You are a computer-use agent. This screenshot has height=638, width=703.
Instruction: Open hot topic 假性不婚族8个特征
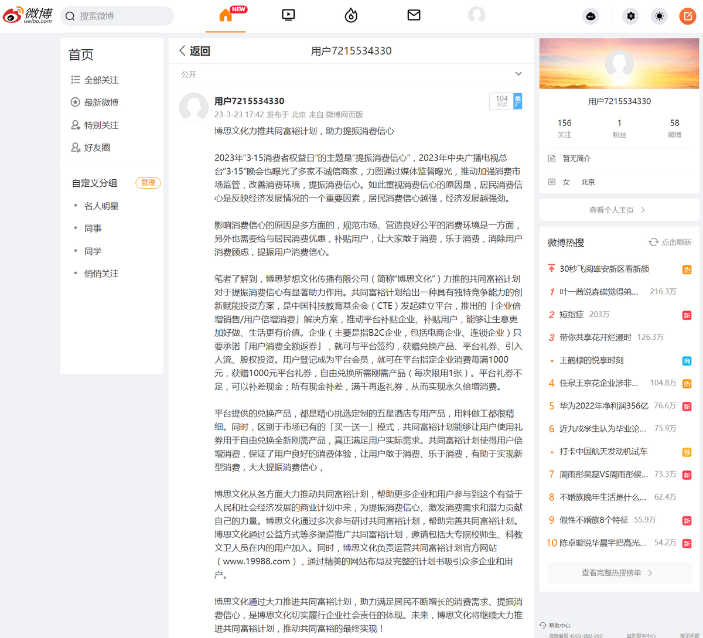coord(594,520)
